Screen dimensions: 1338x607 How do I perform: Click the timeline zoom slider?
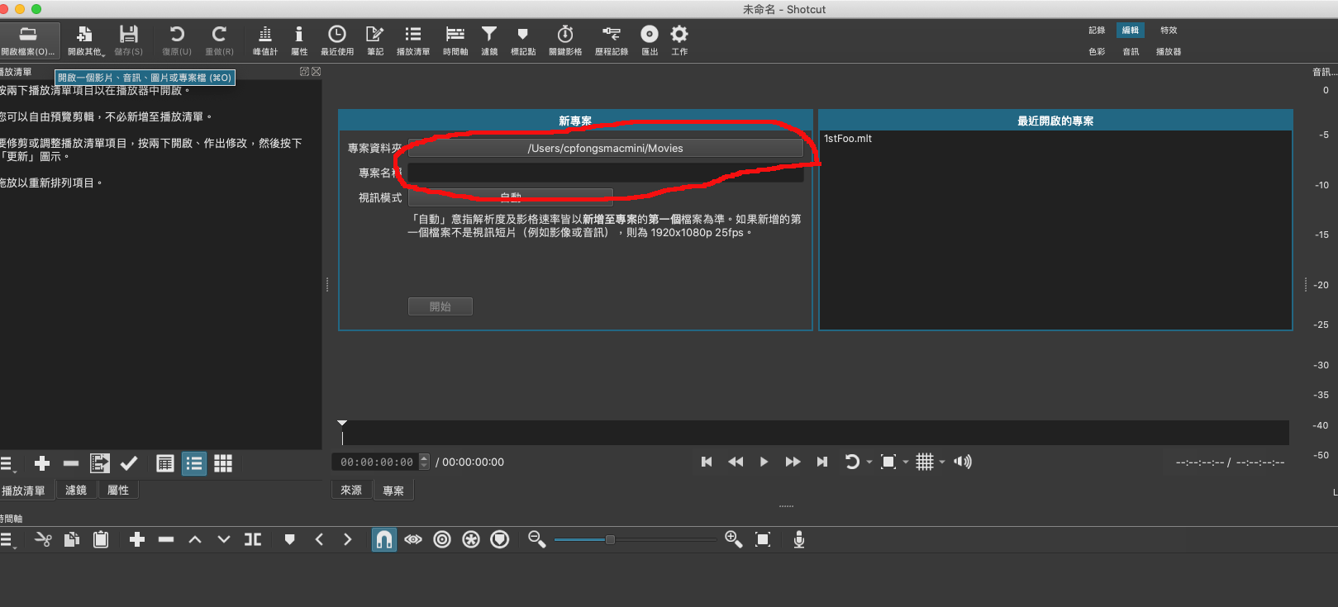[x=610, y=540]
